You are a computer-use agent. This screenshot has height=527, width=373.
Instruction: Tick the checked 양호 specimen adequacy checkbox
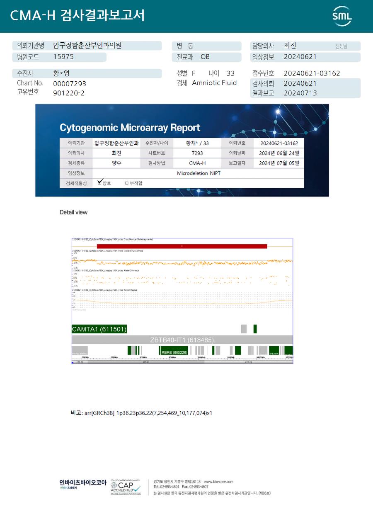point(99,182)
